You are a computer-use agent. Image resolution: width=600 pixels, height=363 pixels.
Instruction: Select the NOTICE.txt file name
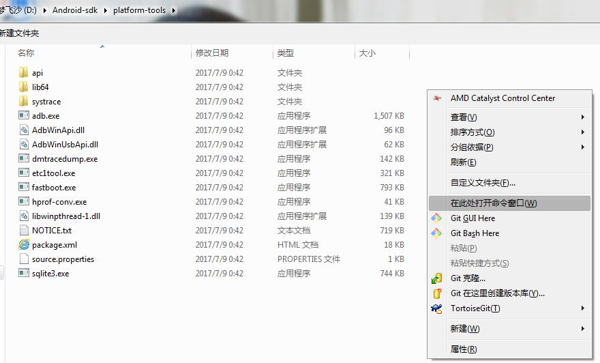pyautogui.click(x=52, y=231)
